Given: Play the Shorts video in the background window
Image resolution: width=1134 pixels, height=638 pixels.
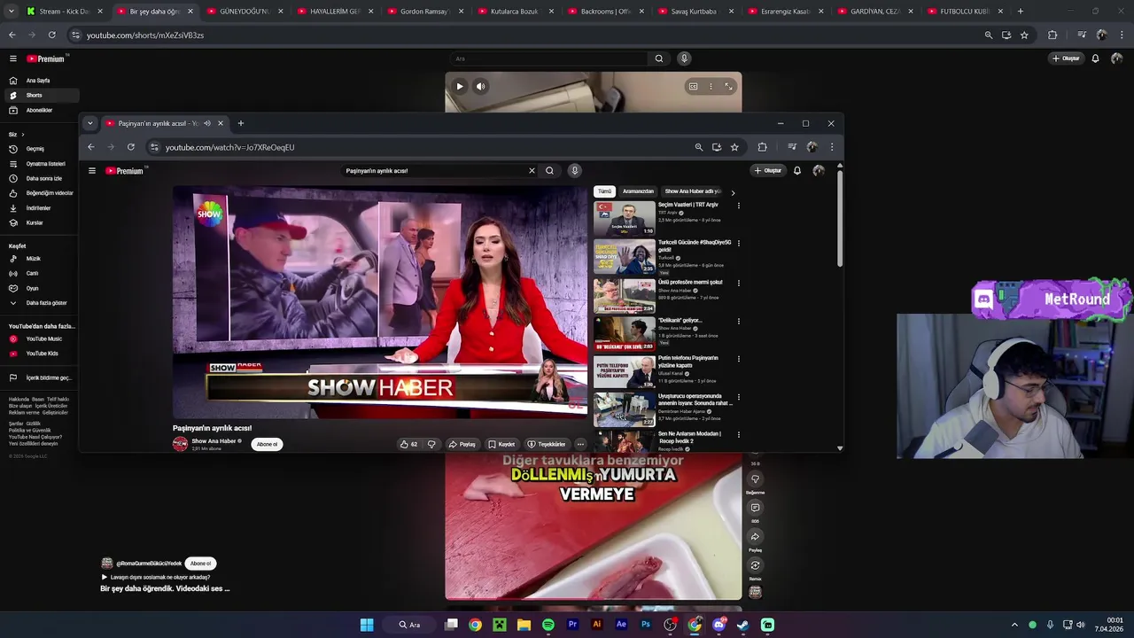Looking at the screenshot, I should (459, 86).
